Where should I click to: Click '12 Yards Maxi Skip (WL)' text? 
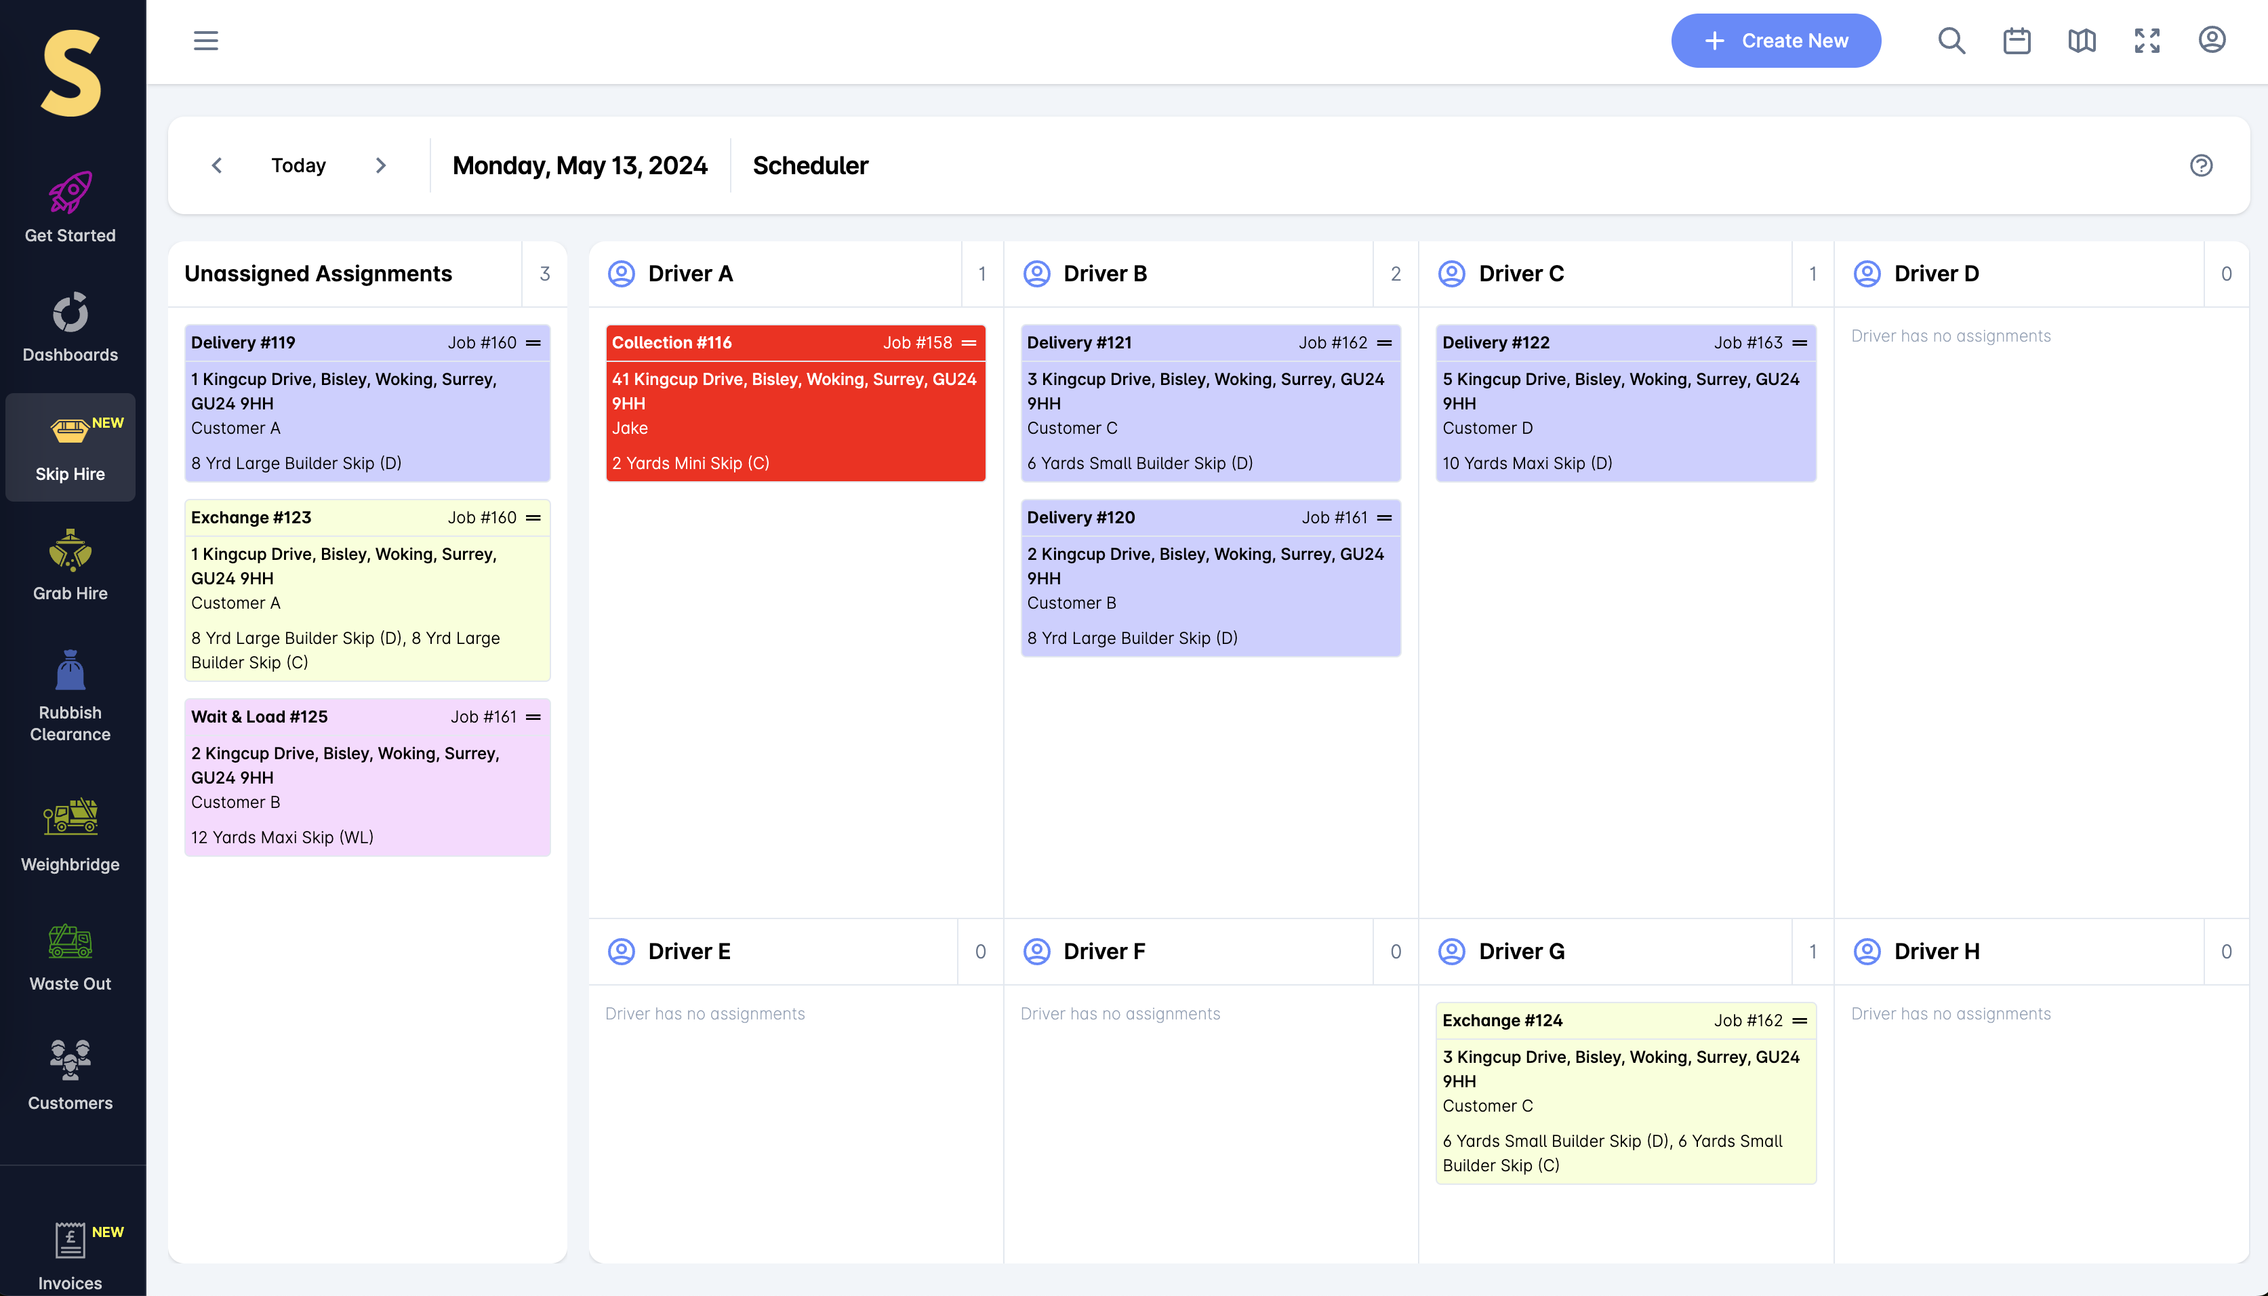pyautogui.click(x=282, y=838)
